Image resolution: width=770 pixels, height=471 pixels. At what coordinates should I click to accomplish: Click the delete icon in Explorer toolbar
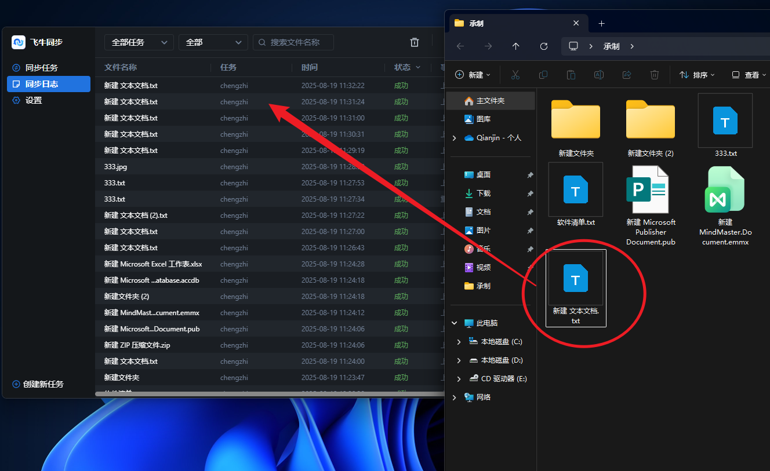[x=654, y=75]
